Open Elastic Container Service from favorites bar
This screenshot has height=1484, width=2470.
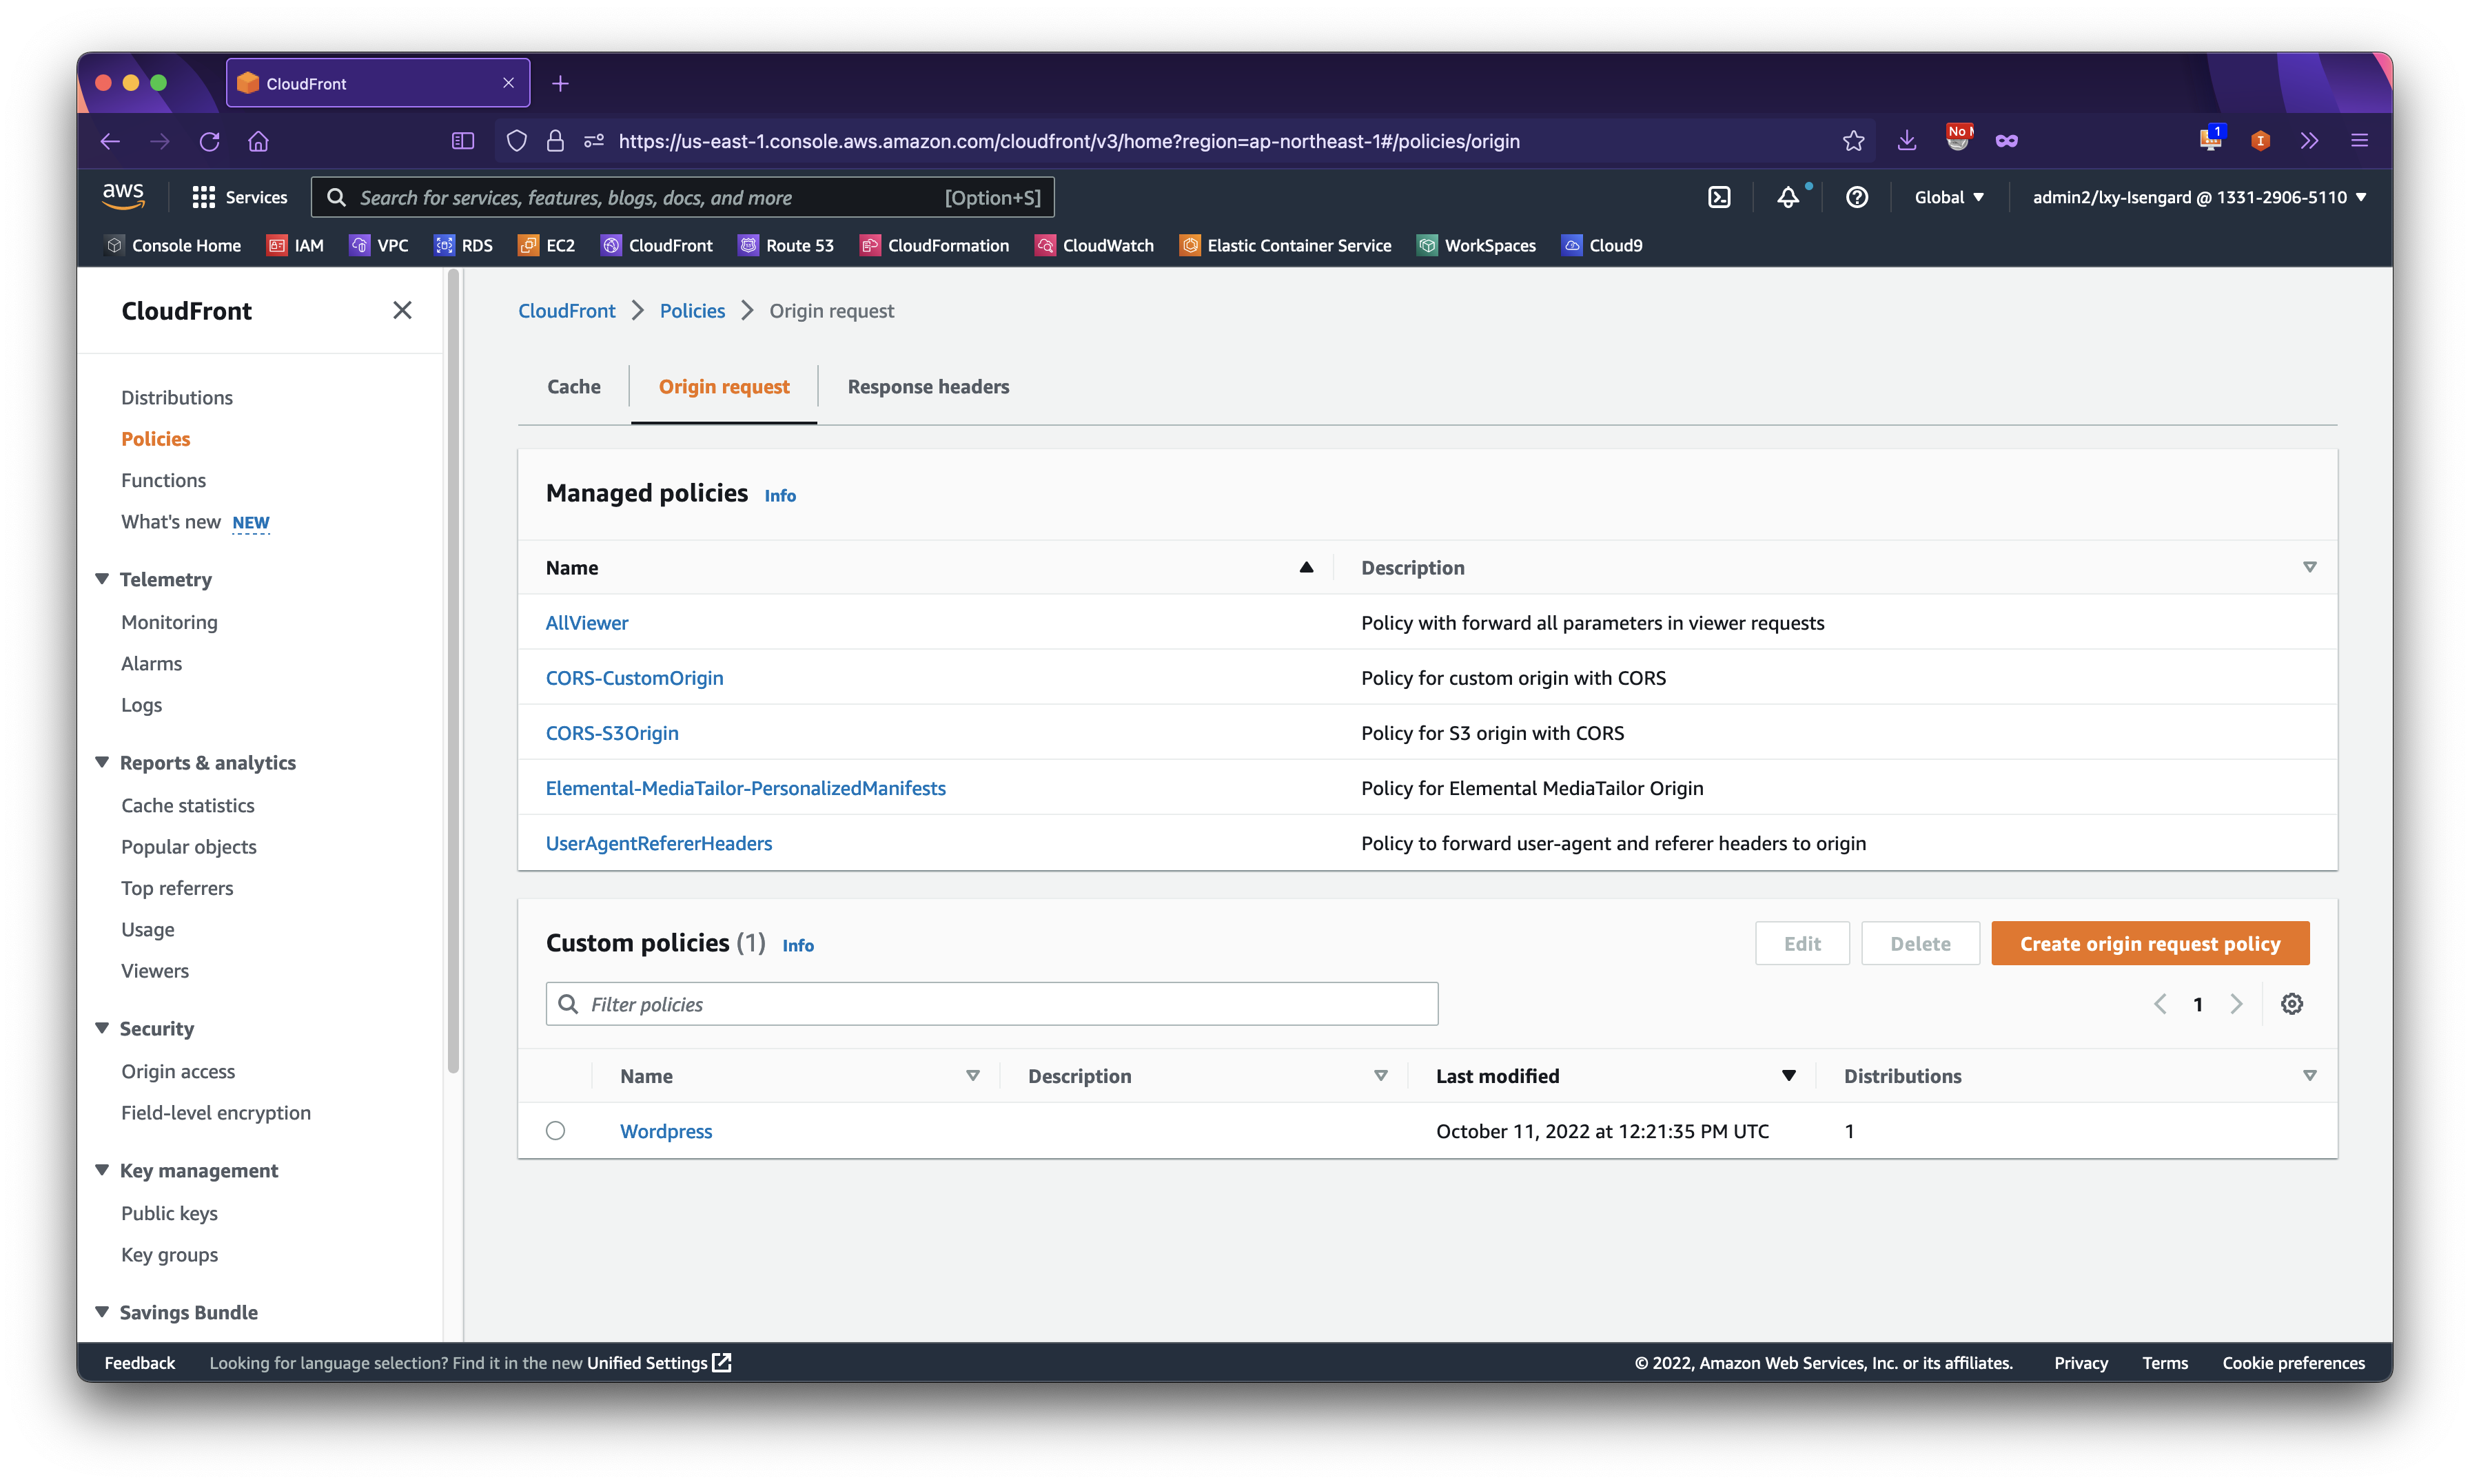coord(1285,245)
